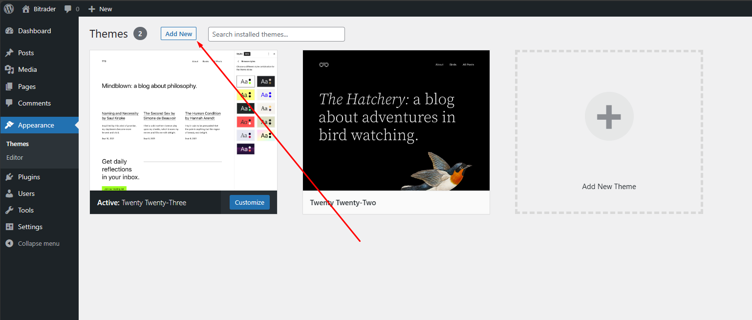Open Dashboard from the sidebar
This screenshot has height=320, width=752.
tap(34, 31)
